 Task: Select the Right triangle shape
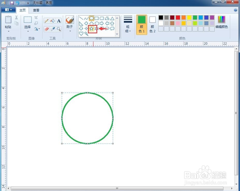point(81,23)
